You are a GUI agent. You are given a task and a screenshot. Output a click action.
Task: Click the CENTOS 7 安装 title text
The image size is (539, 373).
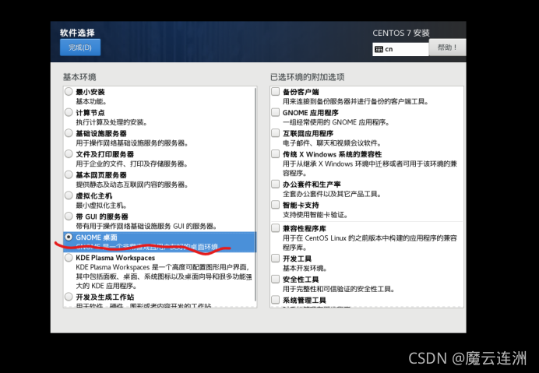pos(401,33)
